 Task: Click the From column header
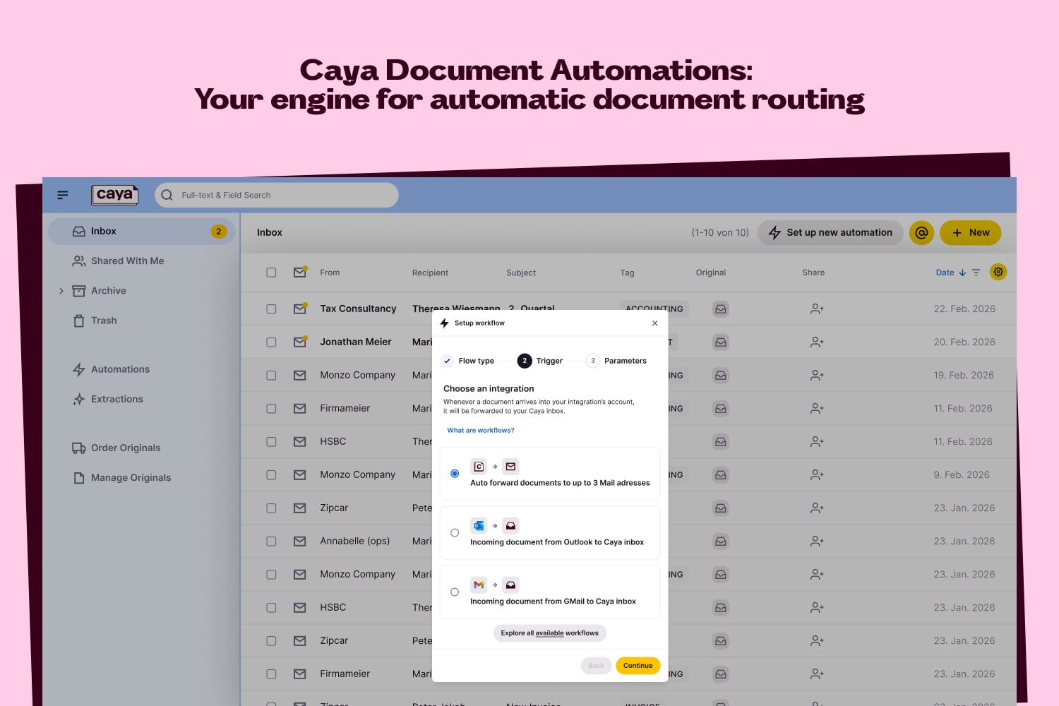pyautogui.click(x=330, y=273)
